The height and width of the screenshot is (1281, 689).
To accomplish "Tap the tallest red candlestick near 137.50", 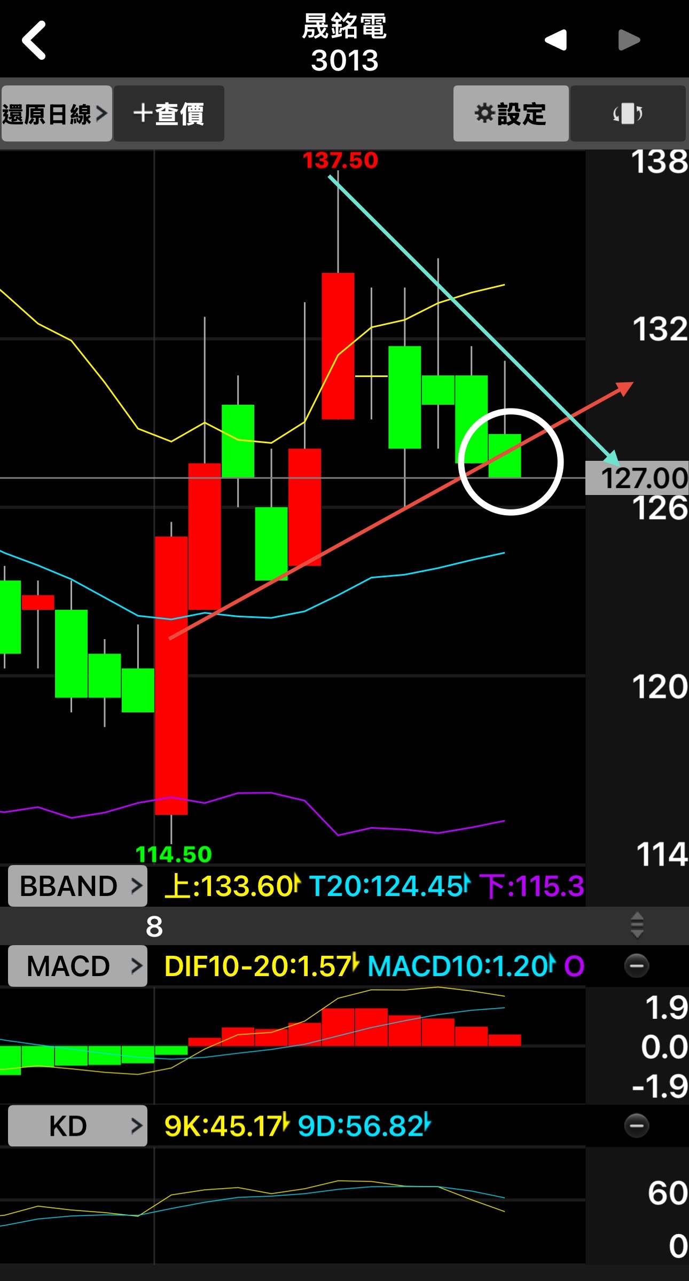I will click(x=338, y=345).
